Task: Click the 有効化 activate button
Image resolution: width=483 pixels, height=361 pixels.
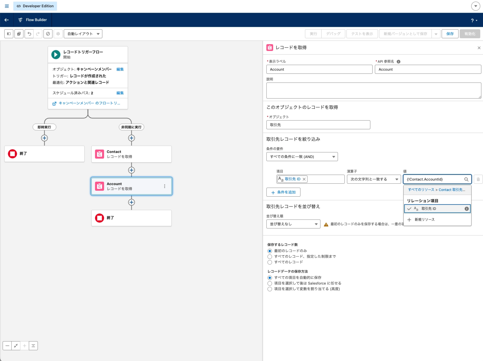Action: (470, 34)
